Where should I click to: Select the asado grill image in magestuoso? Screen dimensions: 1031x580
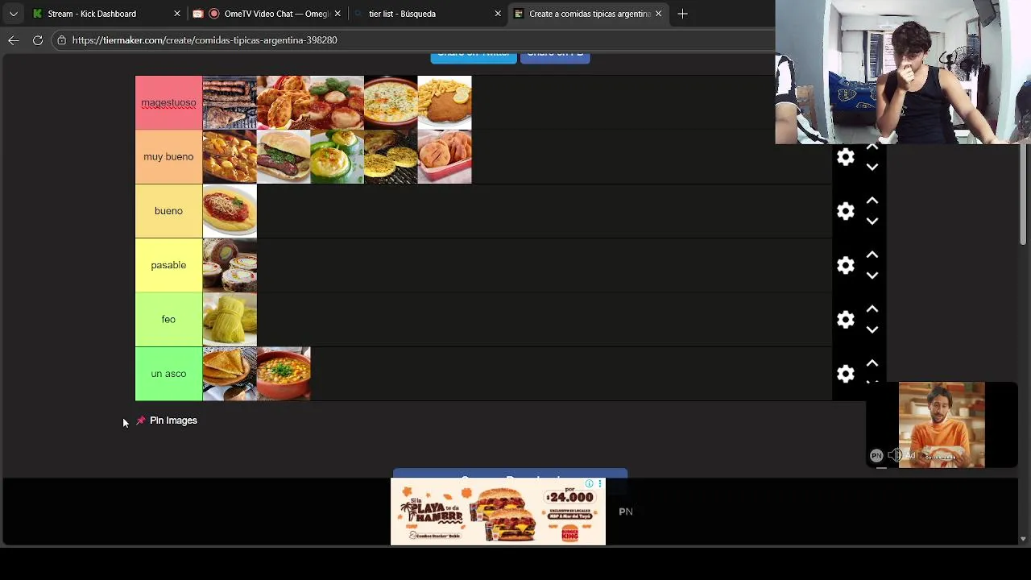coord(230,102)
